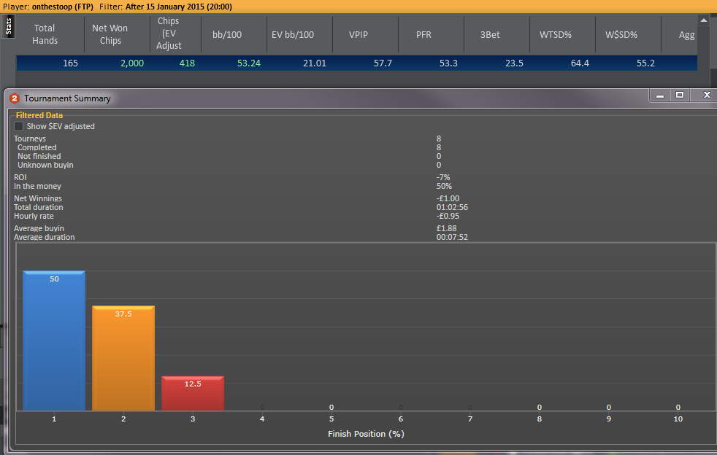
Task: Click the Not finished row label
Action: (39, 156)
